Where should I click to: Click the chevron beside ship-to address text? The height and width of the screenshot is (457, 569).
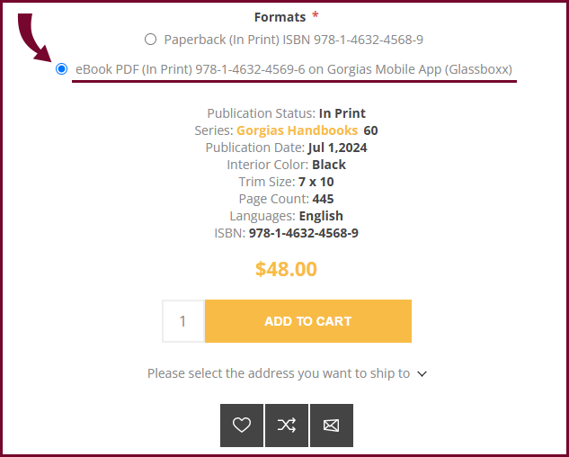click(x=422, y=374)
